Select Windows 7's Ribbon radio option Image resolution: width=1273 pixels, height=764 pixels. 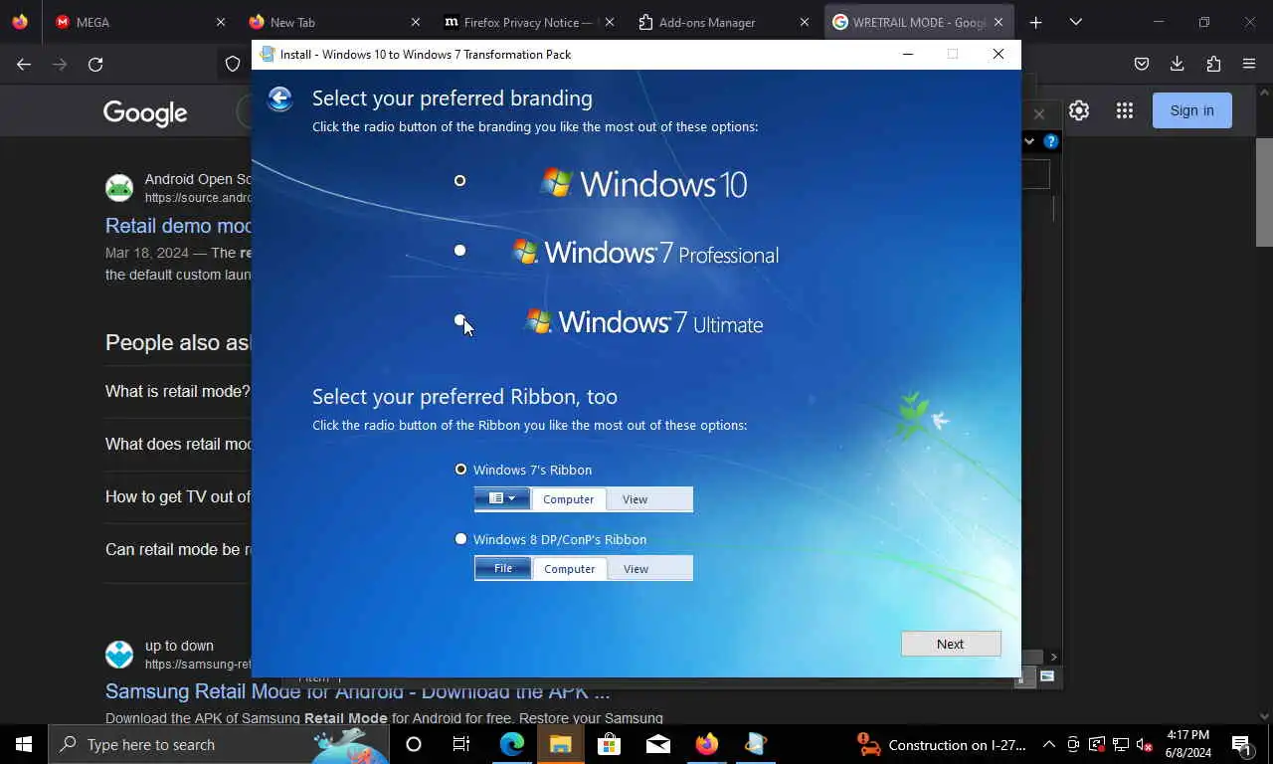460,469
